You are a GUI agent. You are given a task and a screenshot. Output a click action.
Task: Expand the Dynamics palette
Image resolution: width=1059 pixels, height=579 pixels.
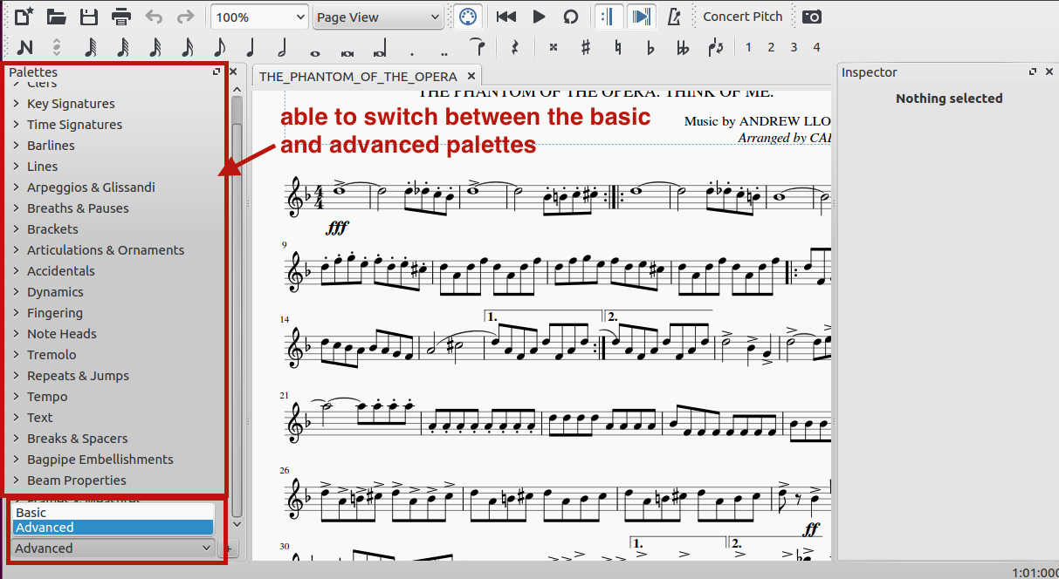coord(55,292)
